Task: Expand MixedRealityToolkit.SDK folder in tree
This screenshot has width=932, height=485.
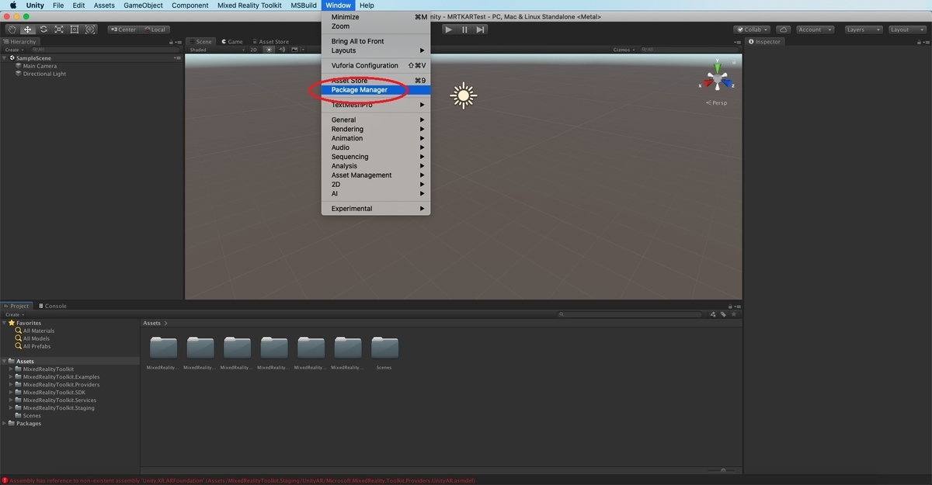Action: [11, 393]
